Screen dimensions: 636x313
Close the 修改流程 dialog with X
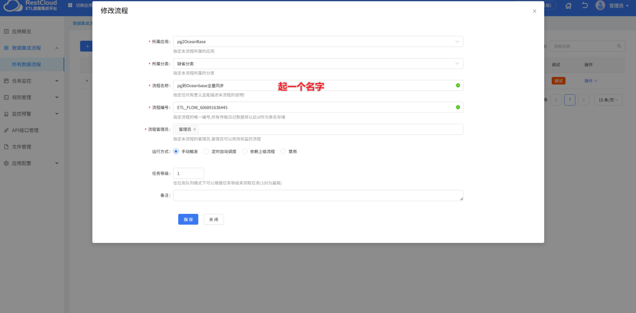534,11
